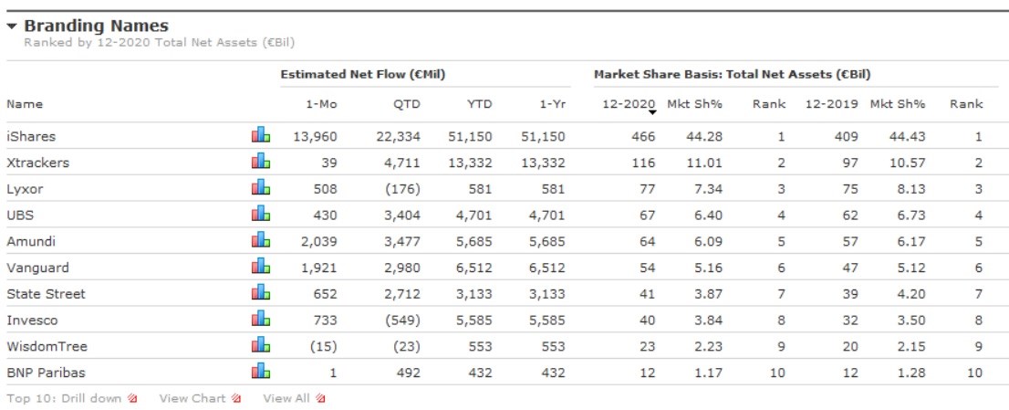Click the State Street chart icon
Image resolution: width=1009 pixels, height=410 pixels.
click(261, 294)
